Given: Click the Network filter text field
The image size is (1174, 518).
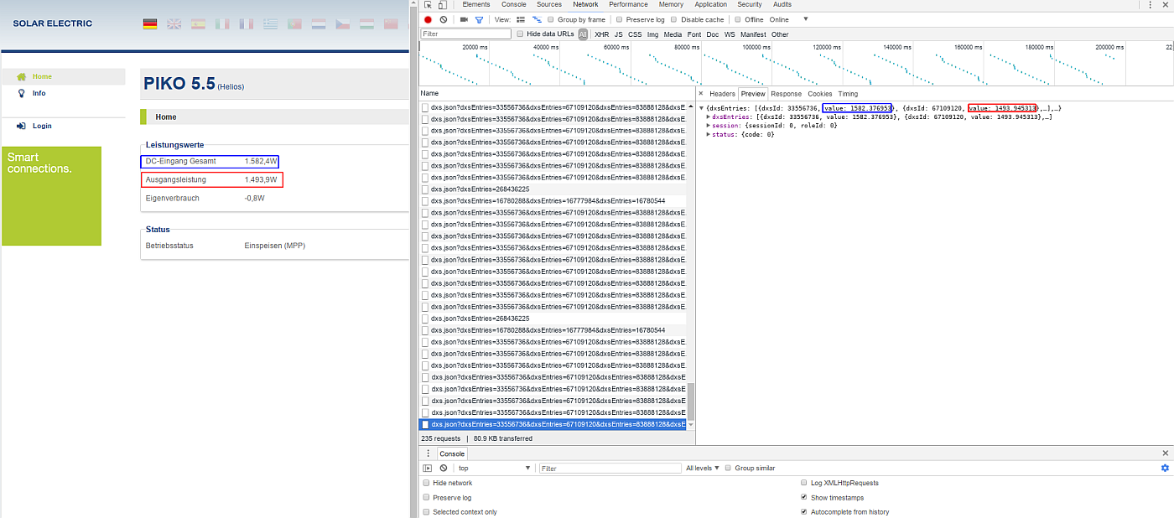Looking at the screenshot, I should (x=465, y=34).
